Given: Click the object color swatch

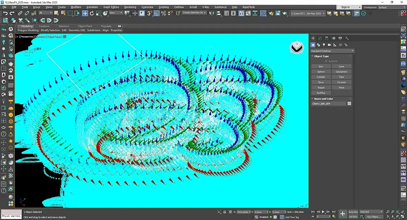Looking at the screenshot, I should click(349, 104).
